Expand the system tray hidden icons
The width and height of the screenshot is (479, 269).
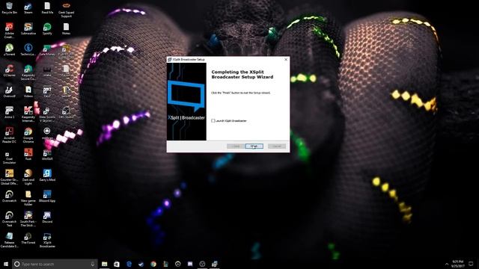[447, 264]
